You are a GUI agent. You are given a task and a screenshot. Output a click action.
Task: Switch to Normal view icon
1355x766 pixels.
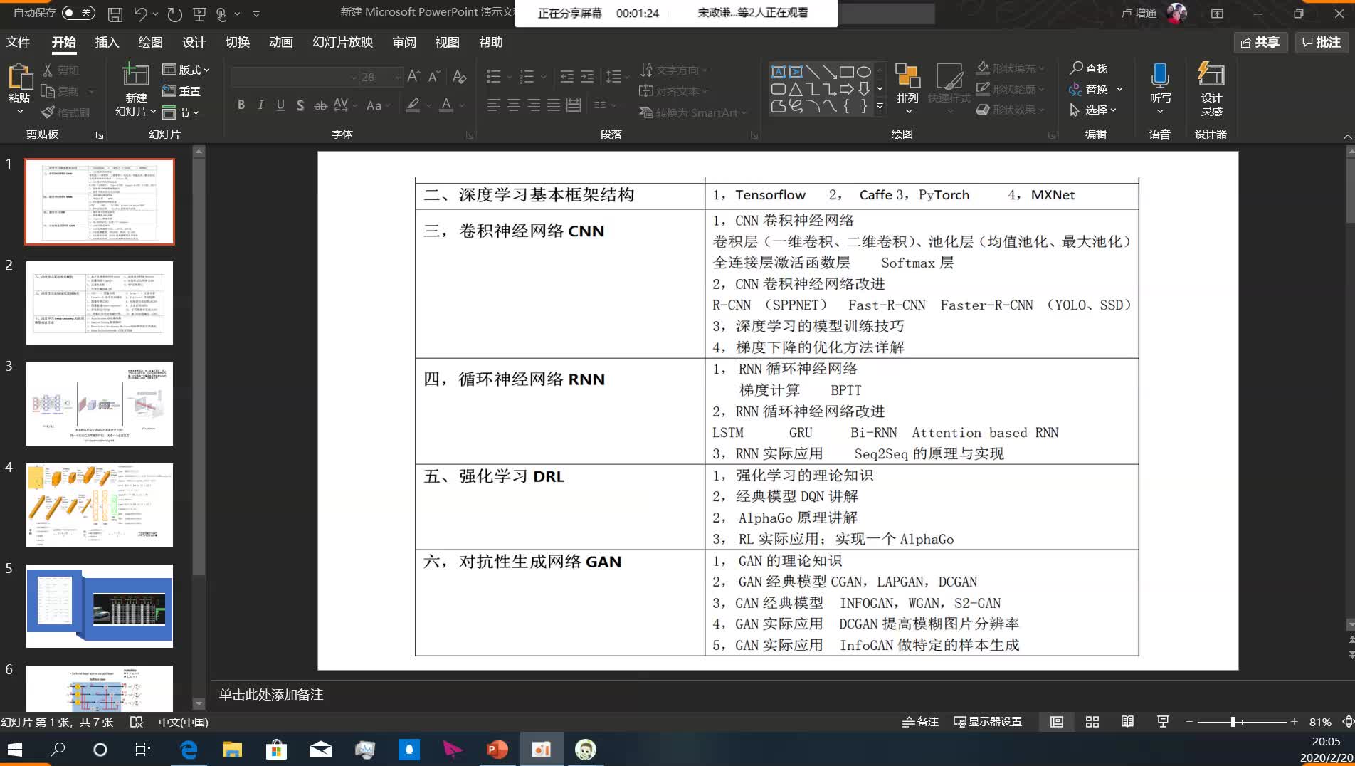click(1057, 722)
